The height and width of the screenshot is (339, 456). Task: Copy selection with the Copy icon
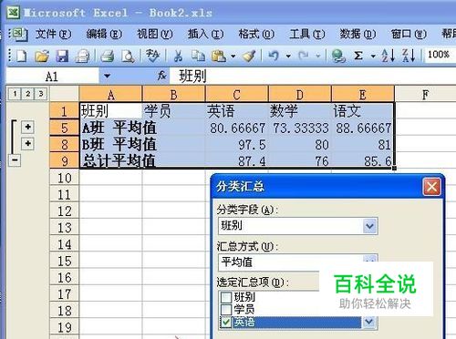point(198,56)
